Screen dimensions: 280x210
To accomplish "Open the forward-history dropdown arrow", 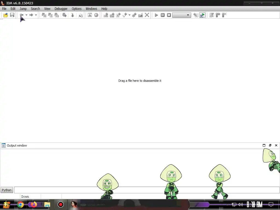I will coord(36,15).
